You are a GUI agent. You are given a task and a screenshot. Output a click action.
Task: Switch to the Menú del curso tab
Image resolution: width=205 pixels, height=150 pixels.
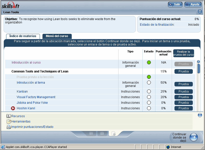click(57, 36)
